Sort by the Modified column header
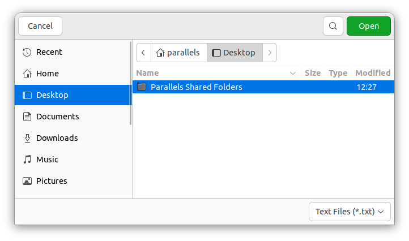Viewport: 409px width, 241px height. (372, 73)
